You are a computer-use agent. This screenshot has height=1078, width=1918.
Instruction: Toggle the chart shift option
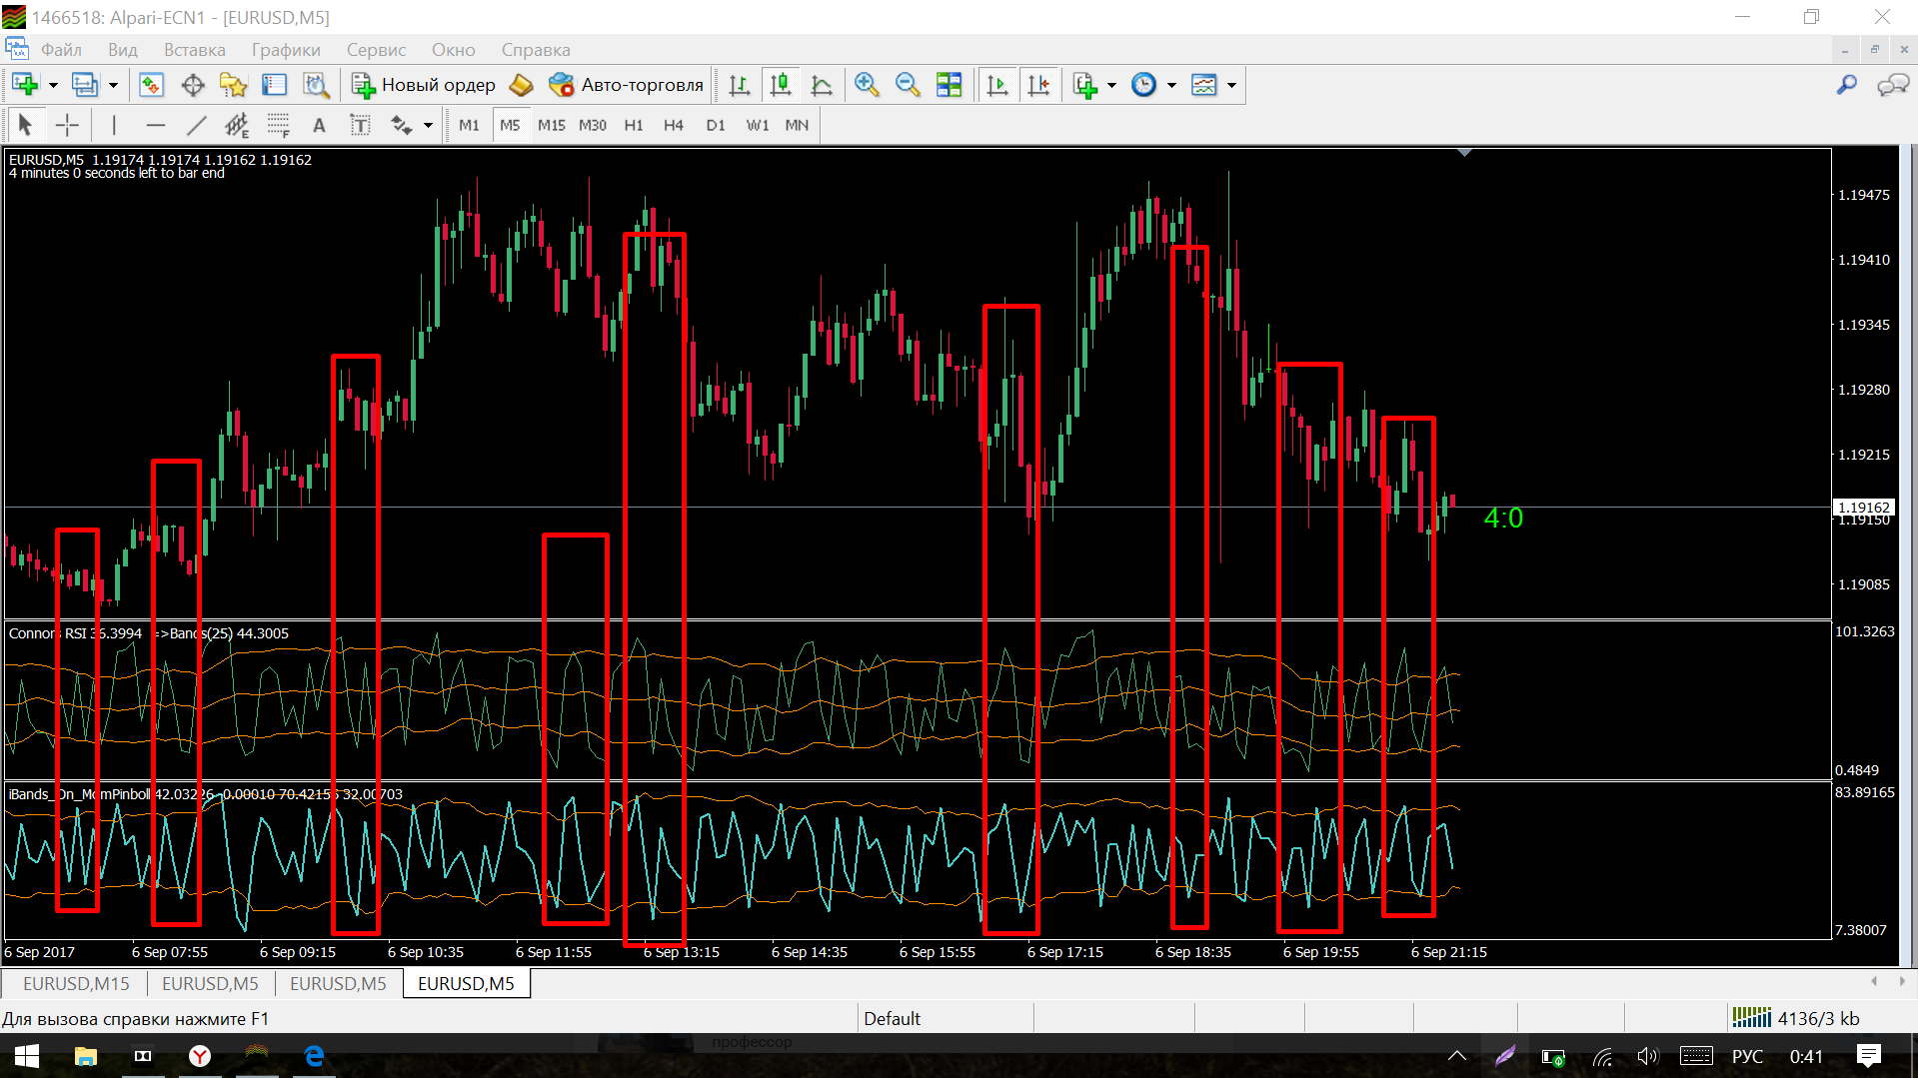tap(1039, 85)
